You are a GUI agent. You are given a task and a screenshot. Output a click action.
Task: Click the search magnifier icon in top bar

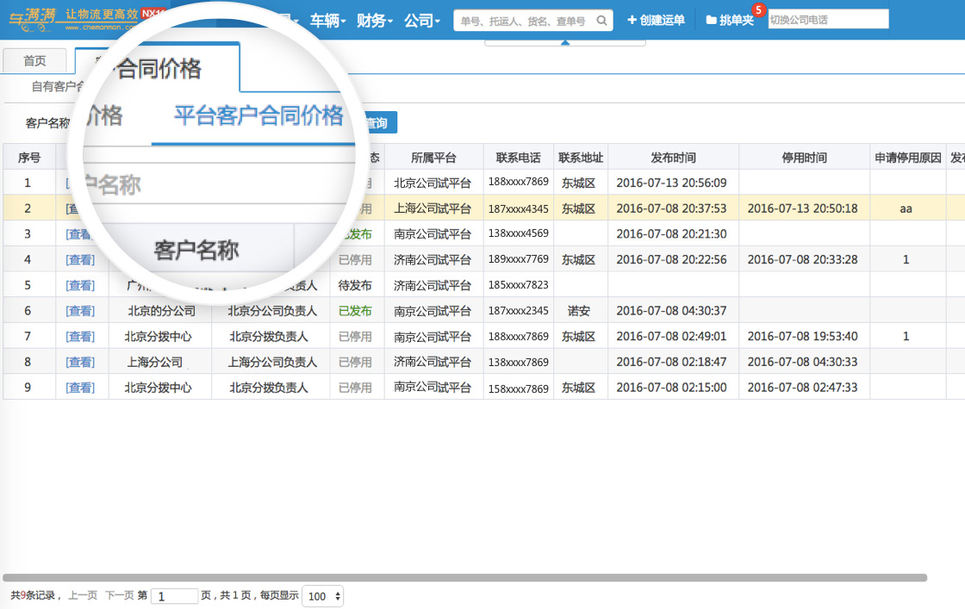tap(603, 20)
